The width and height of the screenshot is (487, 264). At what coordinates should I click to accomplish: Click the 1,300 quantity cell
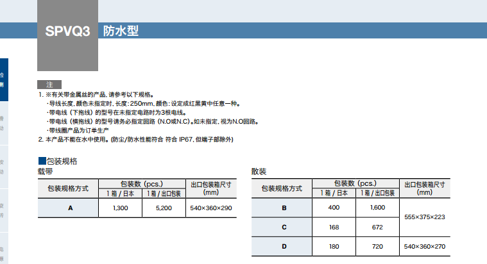click(x=120, y=208)
